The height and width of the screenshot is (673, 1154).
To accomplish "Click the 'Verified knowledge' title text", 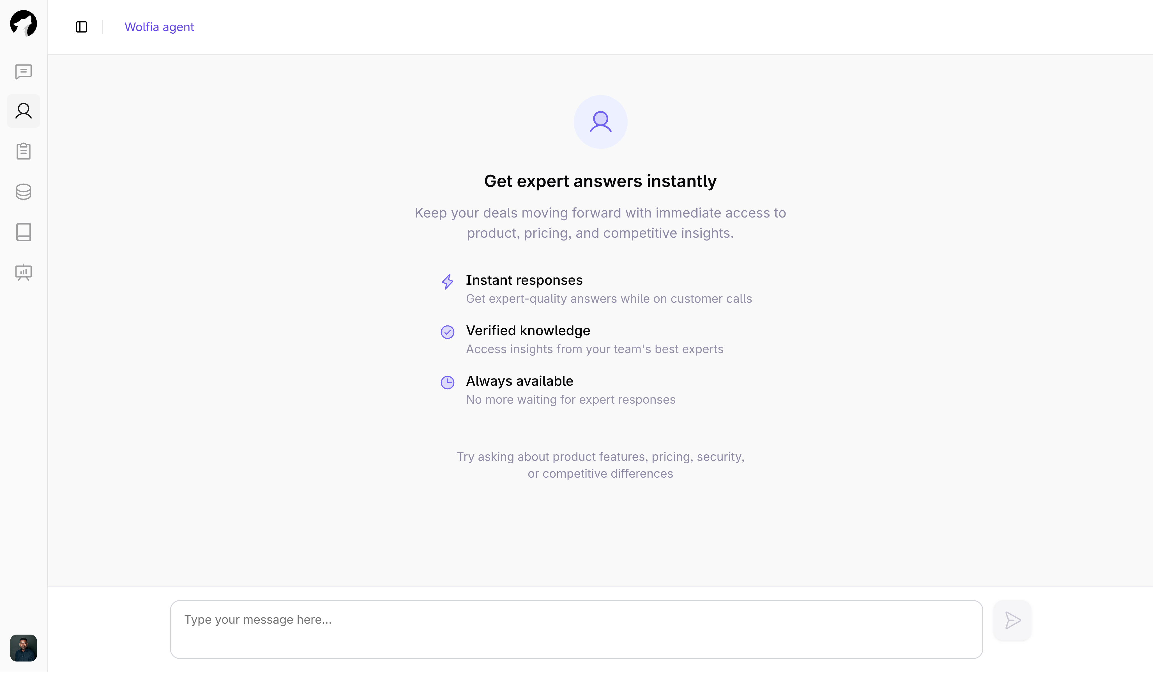I will [x=528, y=330].
